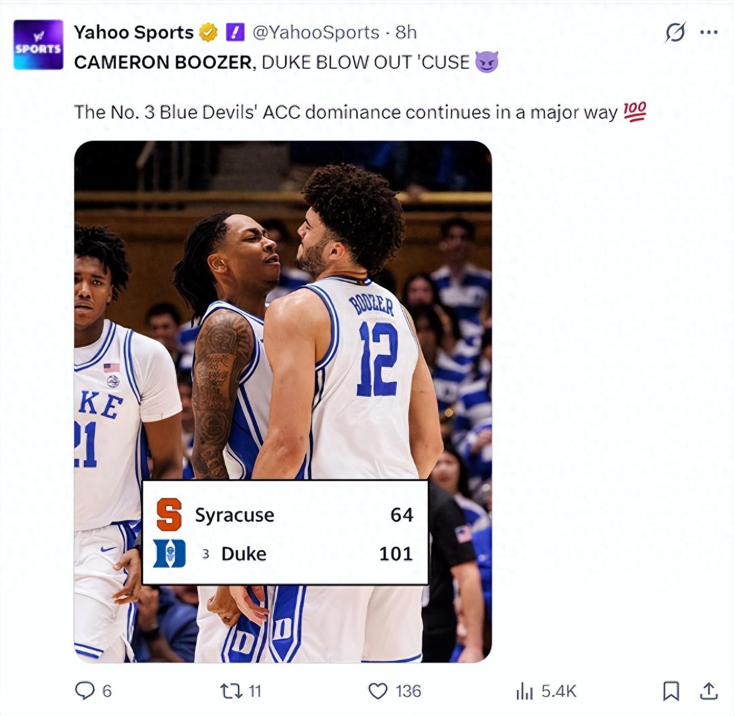The height and width of the screenshot is (716, 734).
Task: Click the Syracuse orange S logo
Action: tap(169, 515)
